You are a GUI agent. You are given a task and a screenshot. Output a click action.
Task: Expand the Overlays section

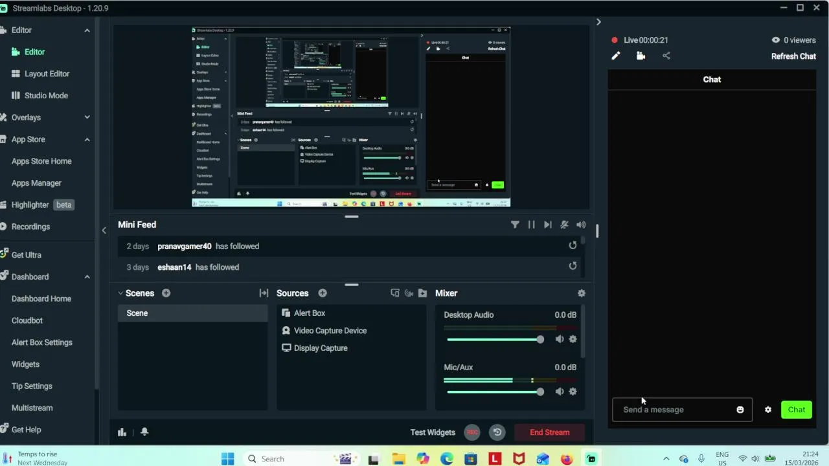(x=87, y=117)
